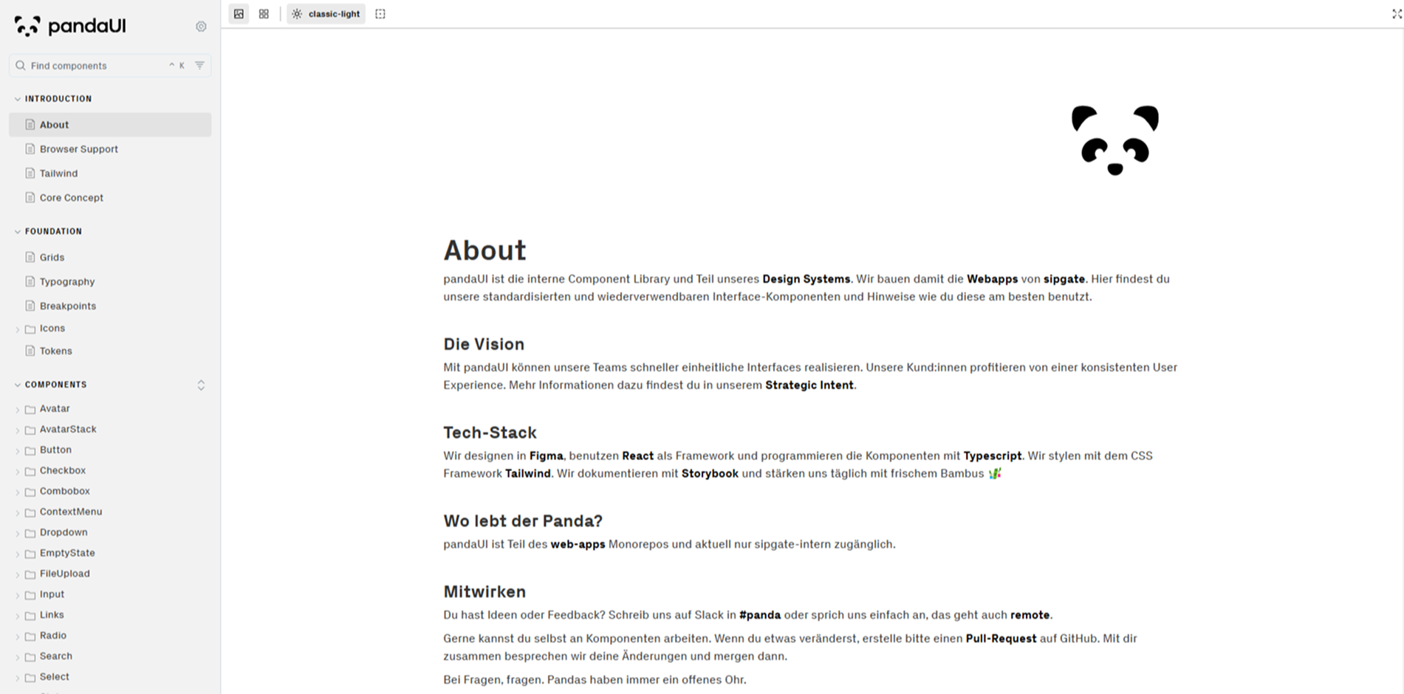This screenshot has width=1404, height=694.
Task: Toggle the grid overlay toolbar icon
Action: pyautogui.click(x=264, y=14)
